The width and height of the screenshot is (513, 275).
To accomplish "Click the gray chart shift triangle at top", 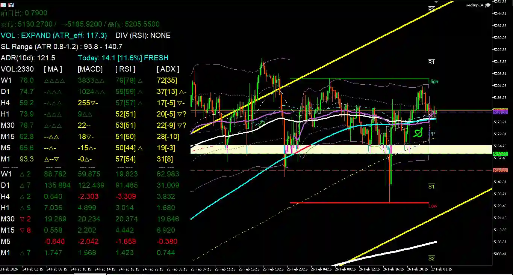I will (436, 3).
